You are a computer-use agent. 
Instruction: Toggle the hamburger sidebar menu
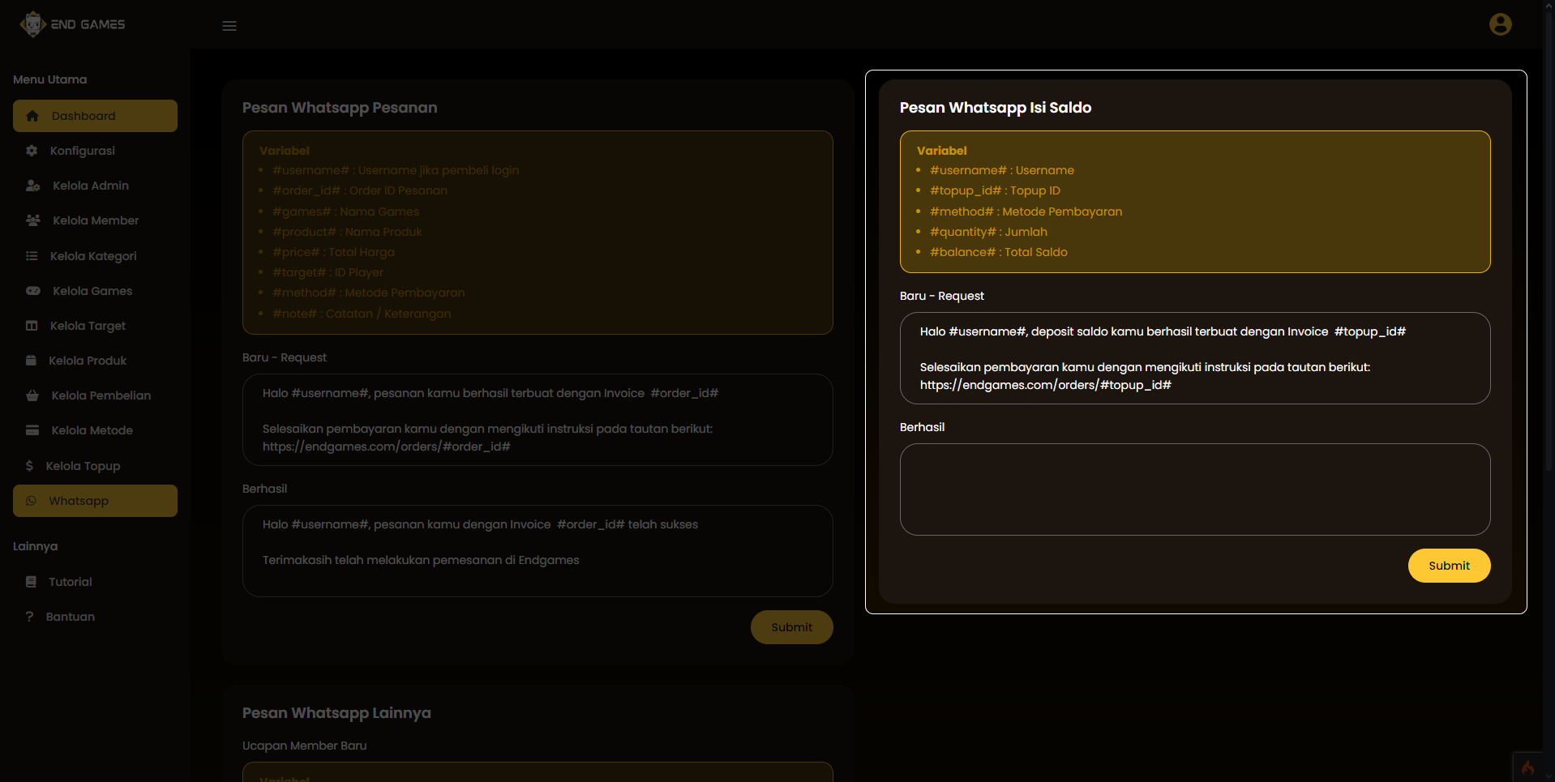[x=229, y=26]
